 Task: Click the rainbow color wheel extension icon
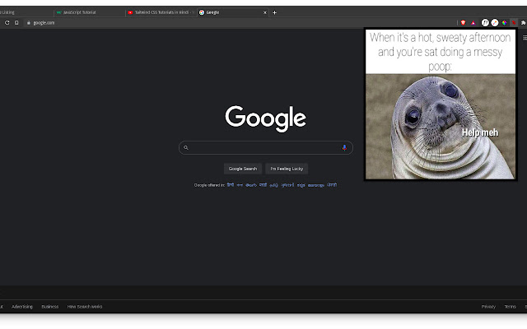505,23
